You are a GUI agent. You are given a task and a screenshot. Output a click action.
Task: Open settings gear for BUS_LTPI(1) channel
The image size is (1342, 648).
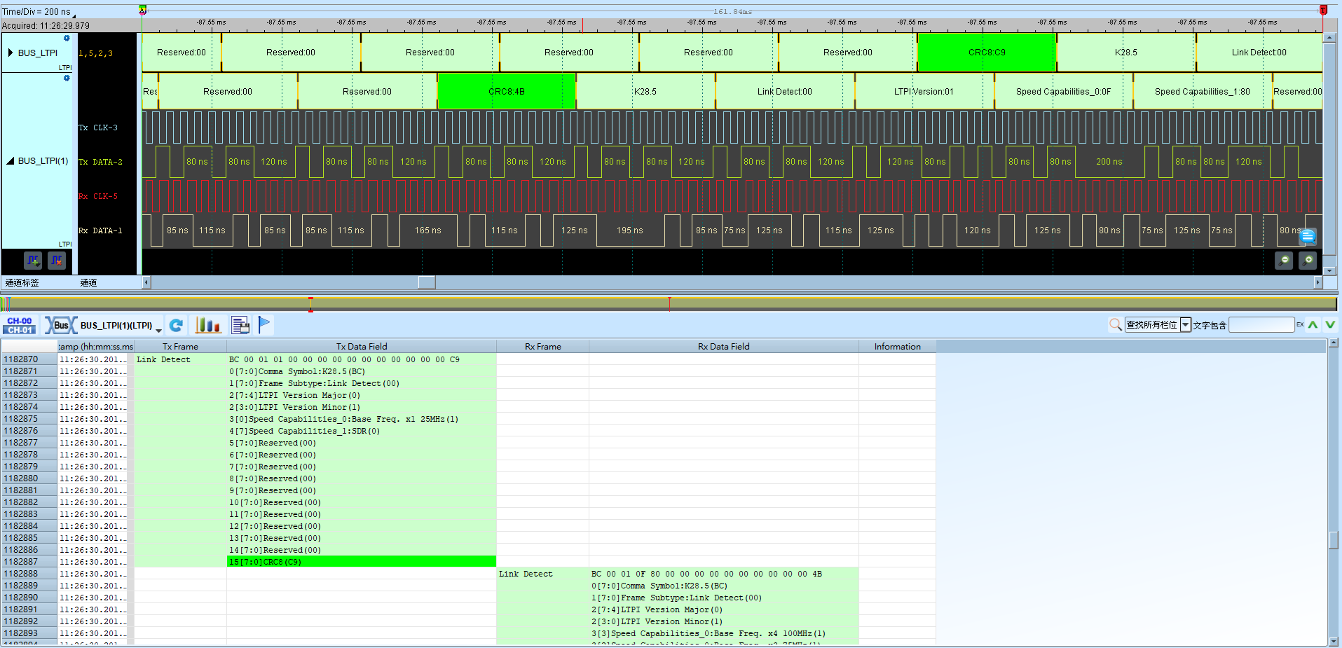[x=67, y=78]
